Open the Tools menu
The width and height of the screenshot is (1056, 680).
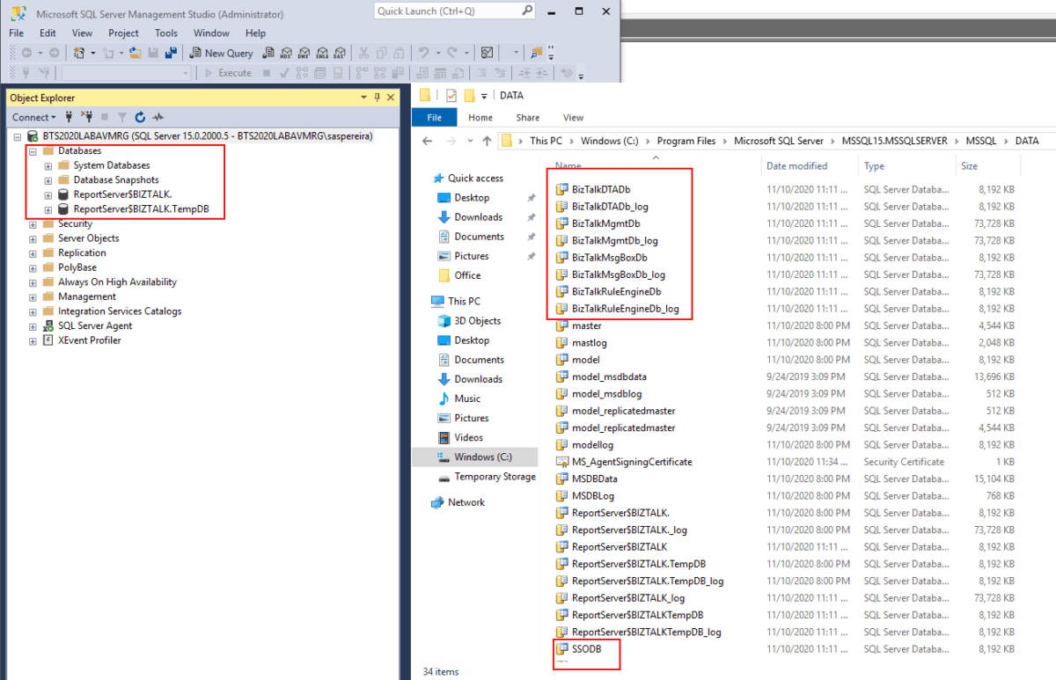pyautogui.click(x=166, y=33)
